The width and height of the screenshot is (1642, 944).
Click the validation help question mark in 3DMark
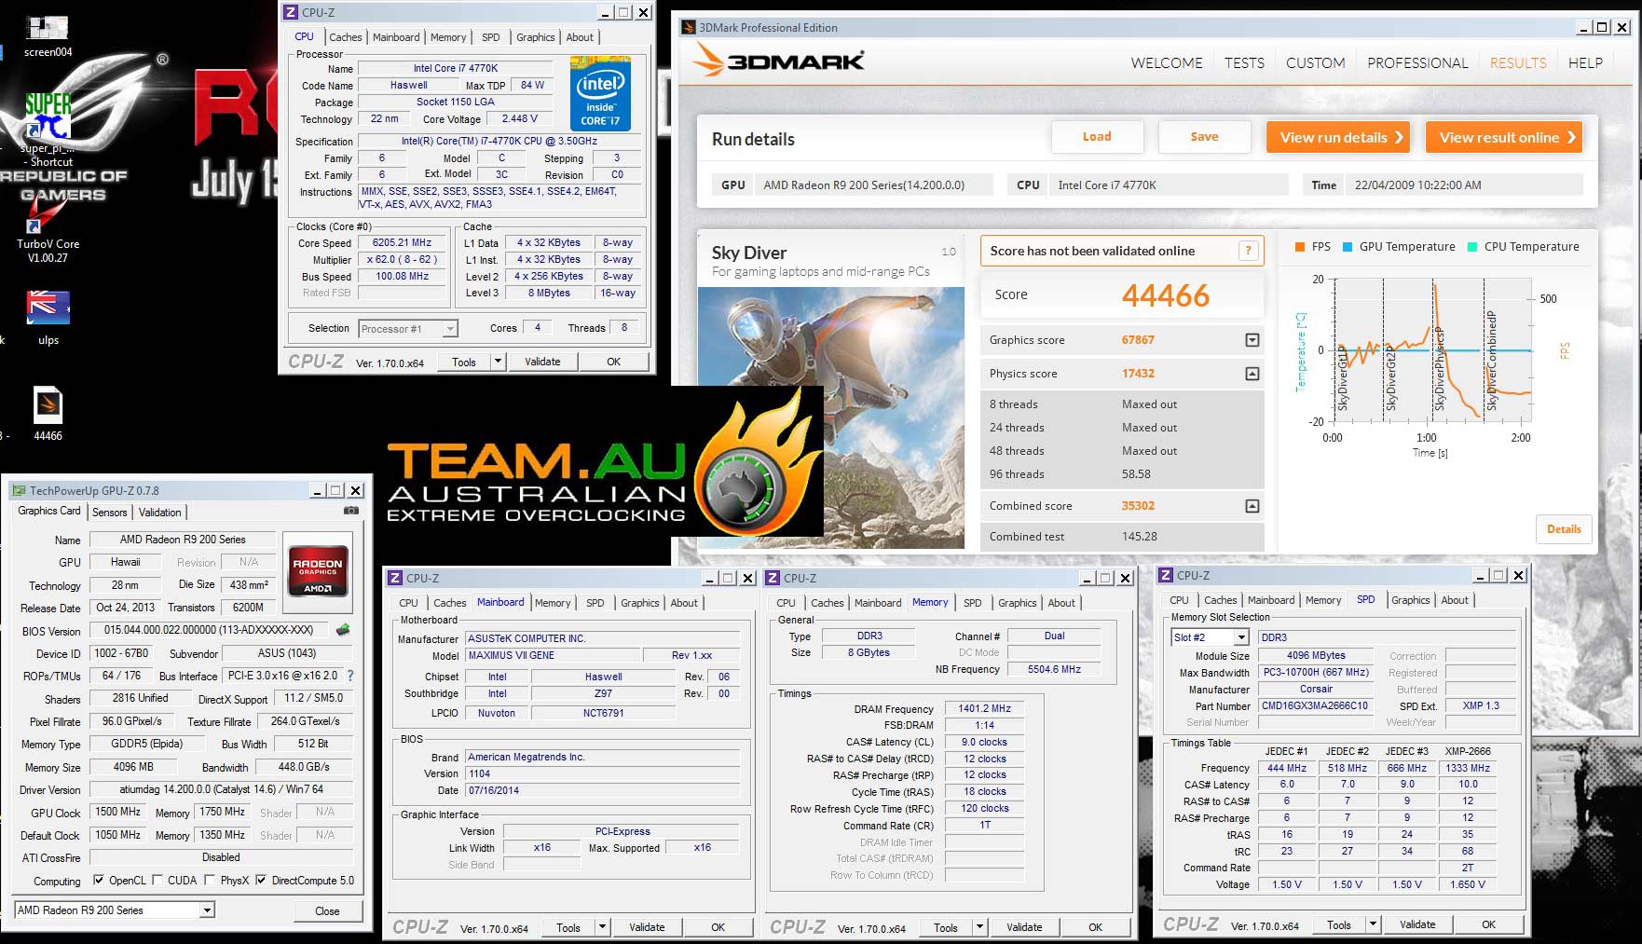click(1248, 251)
